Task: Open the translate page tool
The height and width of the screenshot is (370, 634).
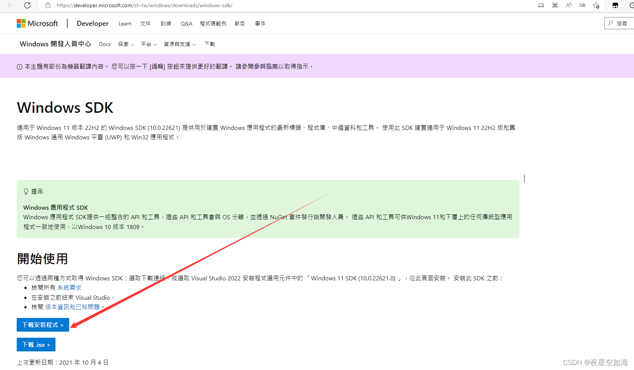Action: pyautogui.click(x=582, y=5)
